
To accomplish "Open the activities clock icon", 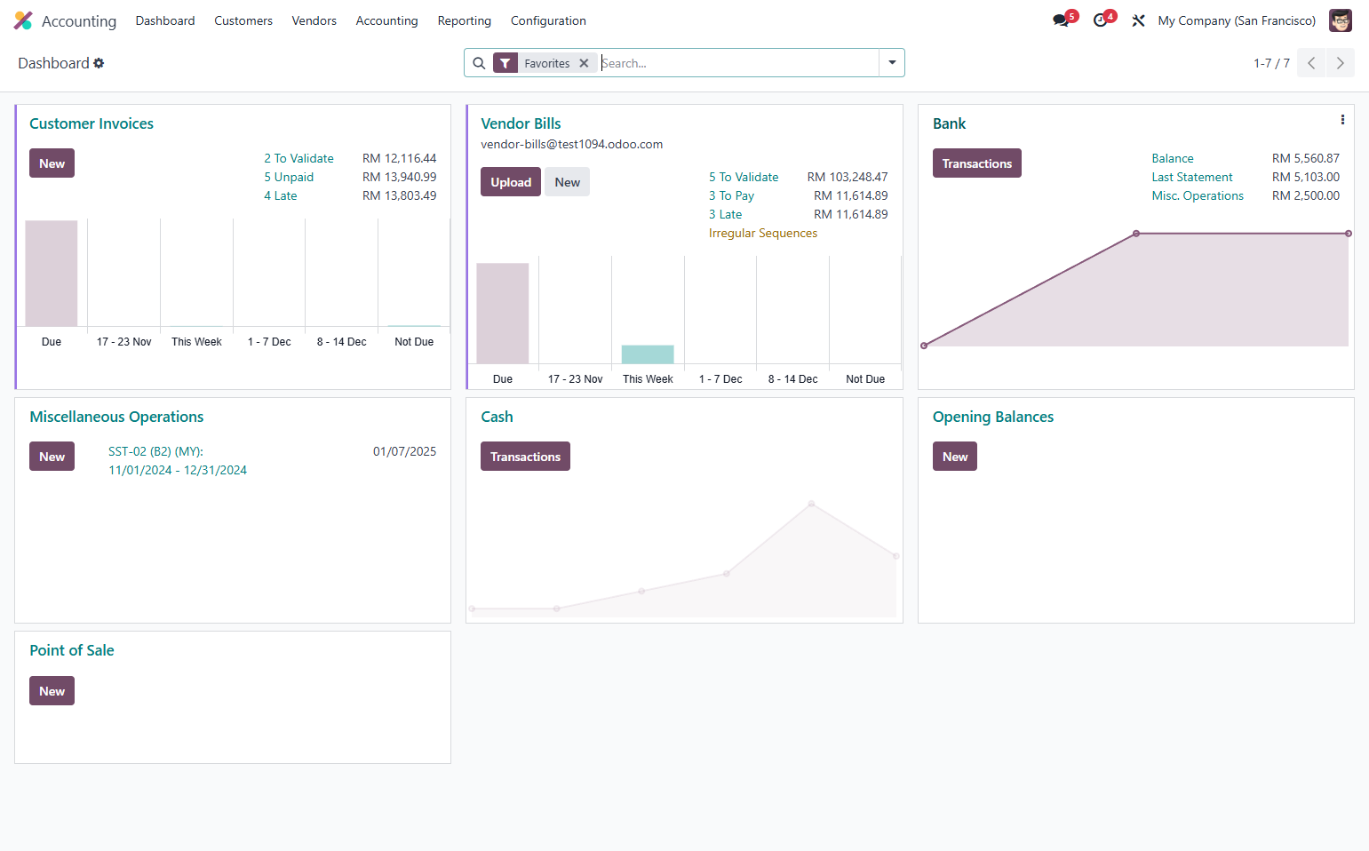I will tap(1100, 20).
